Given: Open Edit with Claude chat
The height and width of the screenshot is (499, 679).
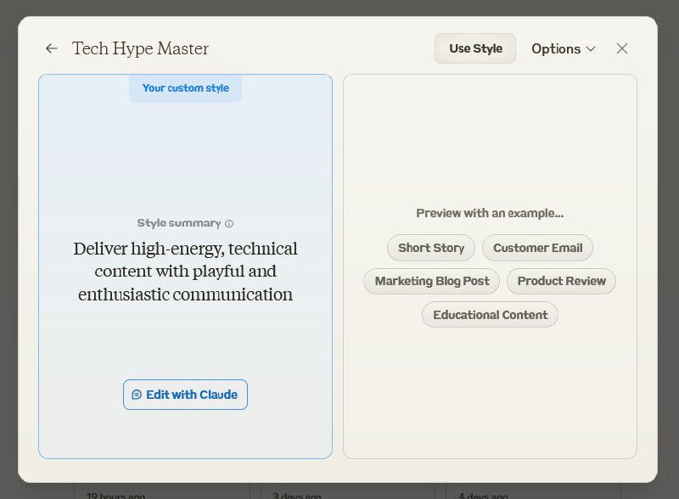Looking at the screenshot, I should point(185,395).
